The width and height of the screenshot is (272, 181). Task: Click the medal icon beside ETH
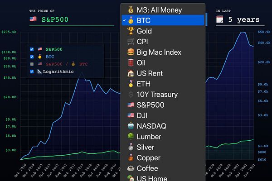[131, 84]
